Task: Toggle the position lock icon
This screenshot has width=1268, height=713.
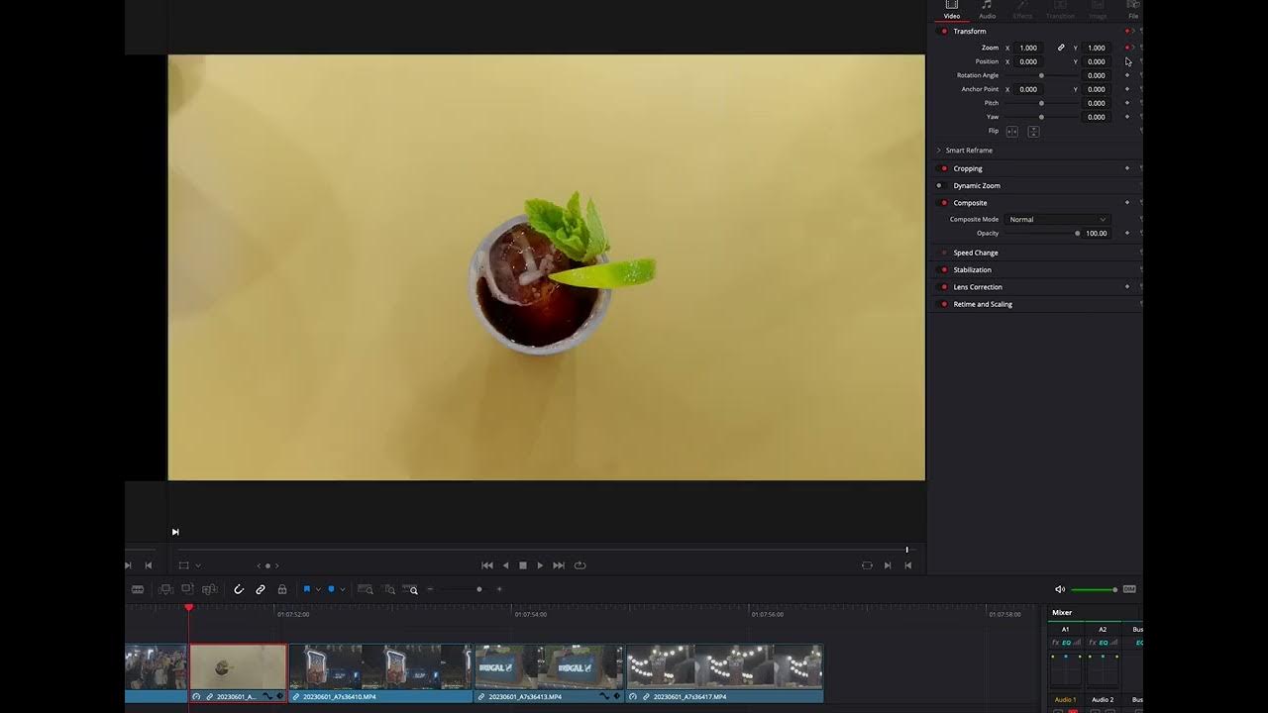Action: [x=282, y=589]
